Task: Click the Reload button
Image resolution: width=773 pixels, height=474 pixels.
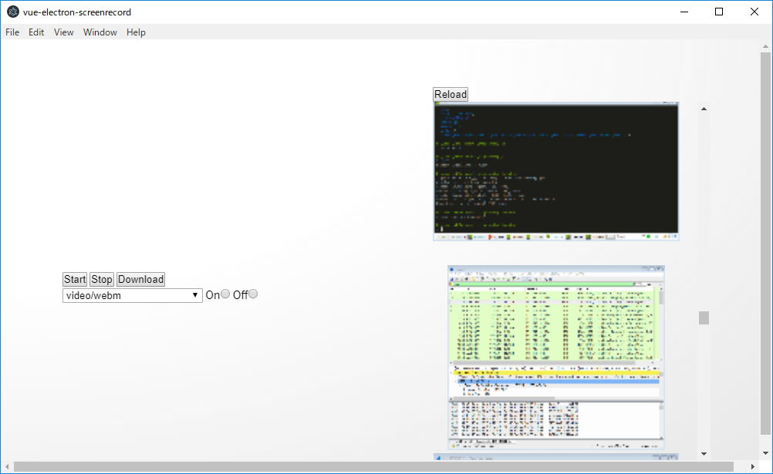Action: pyautogui.click(x=450, y=94)
